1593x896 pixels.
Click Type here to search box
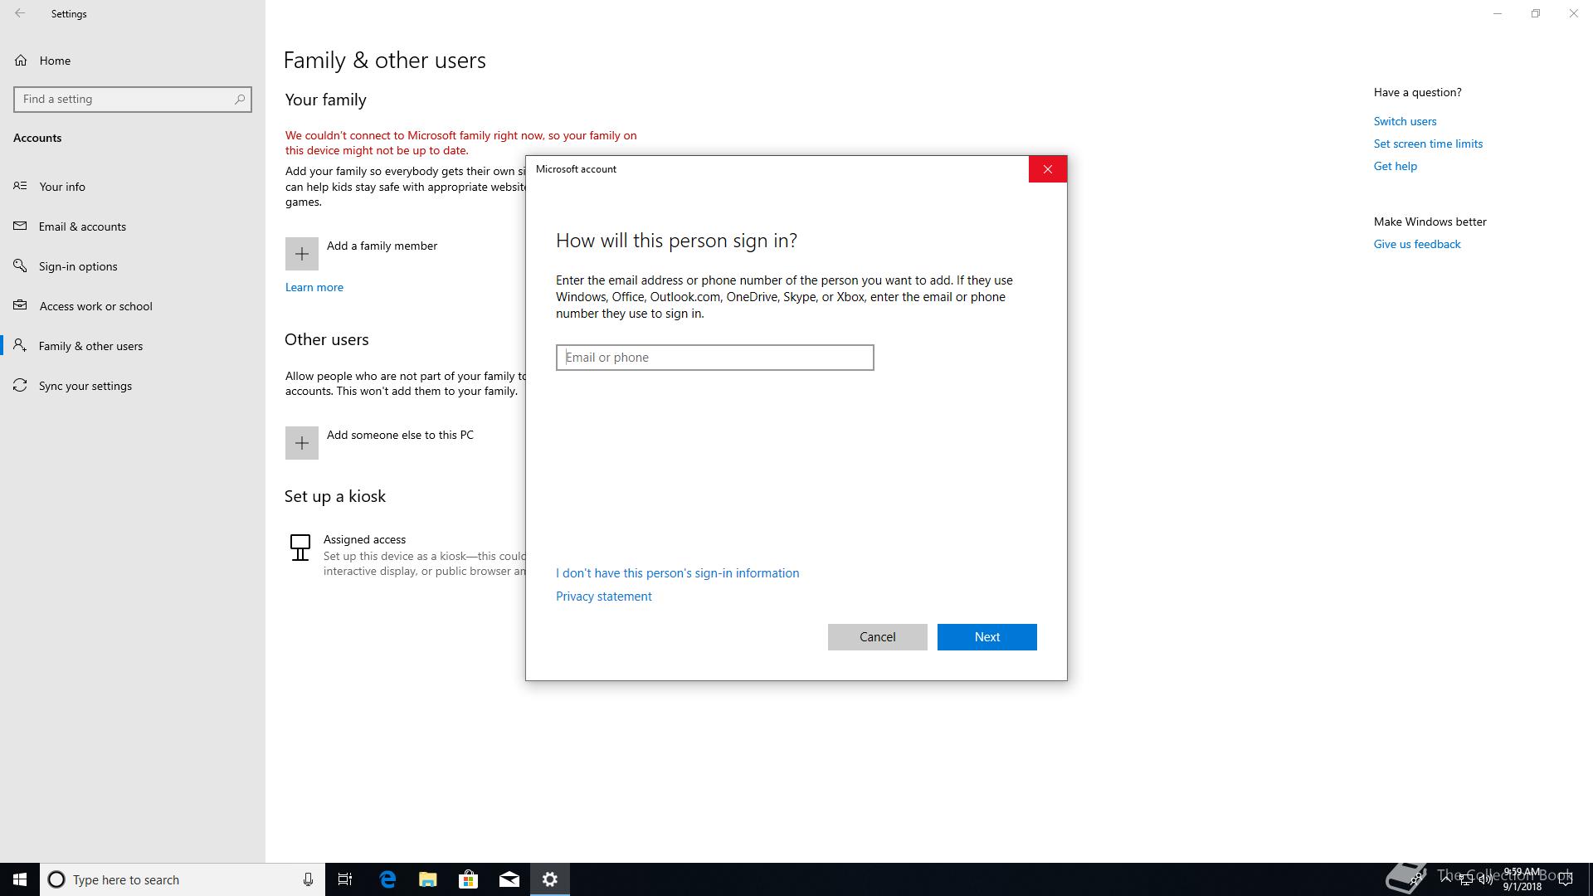pos(183,879)
